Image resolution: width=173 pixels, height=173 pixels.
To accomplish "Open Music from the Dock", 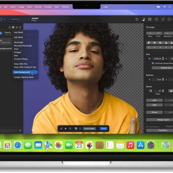I will pos(130,145).
